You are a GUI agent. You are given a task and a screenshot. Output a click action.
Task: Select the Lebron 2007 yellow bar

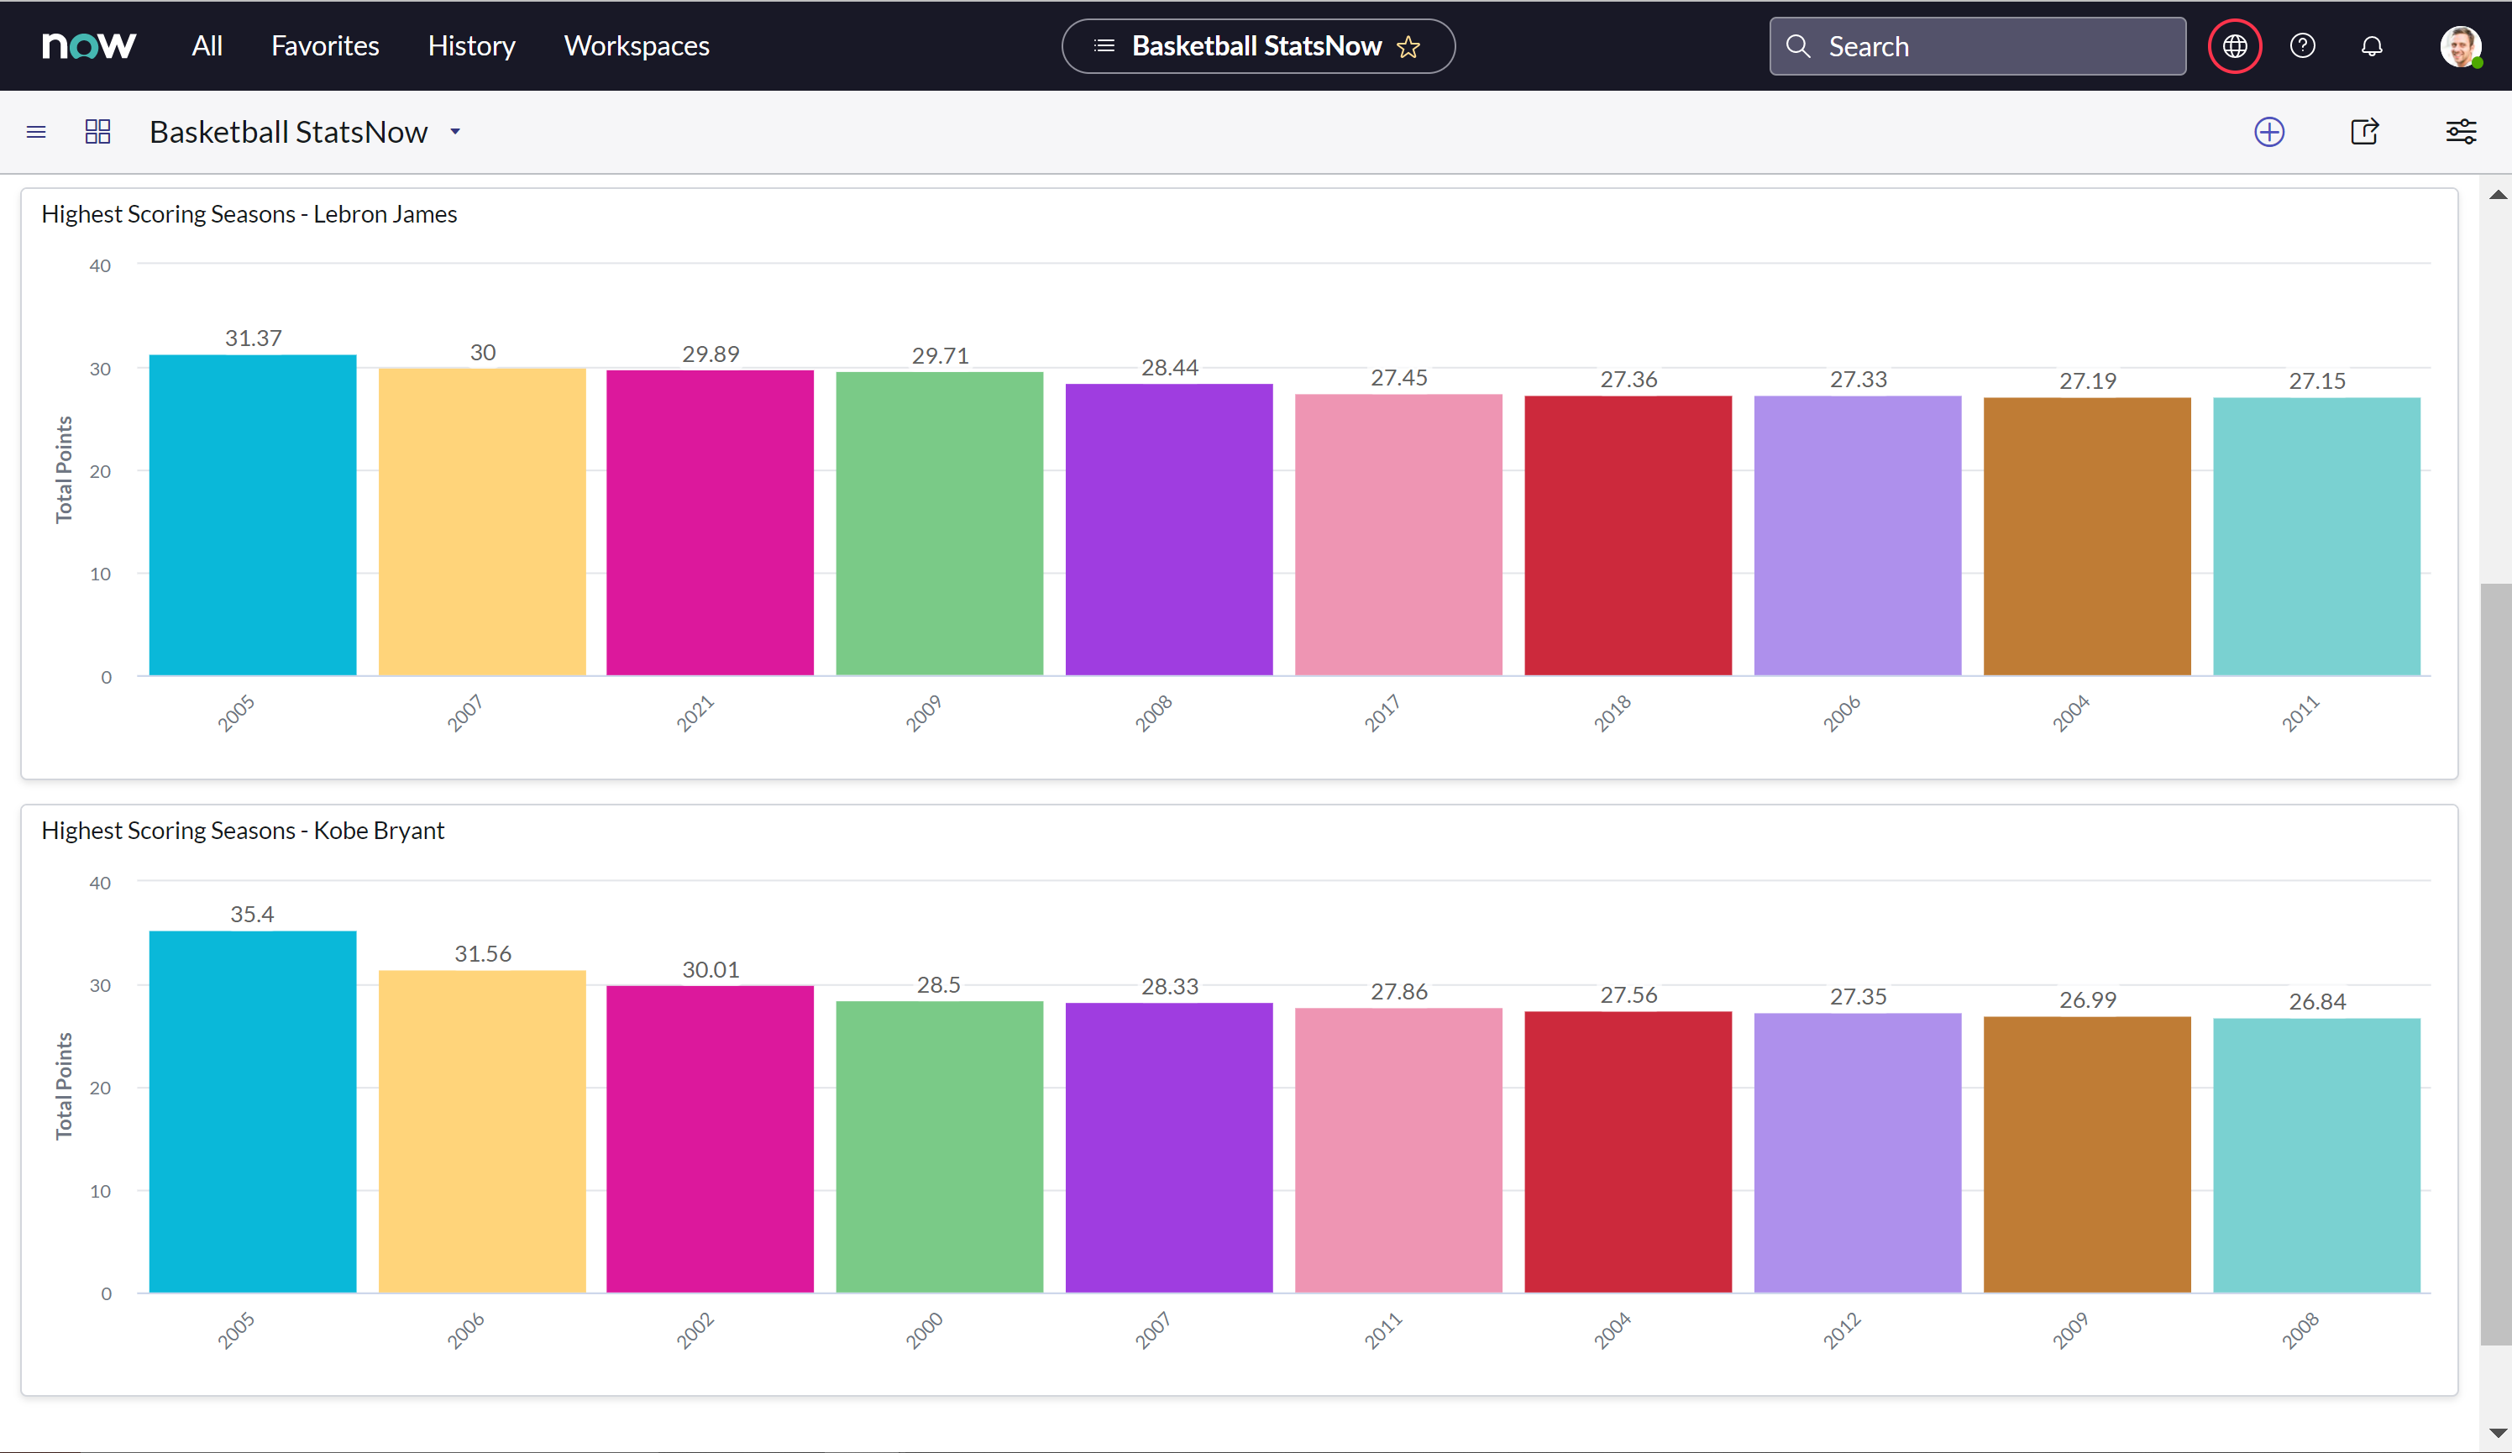[482, 522]
